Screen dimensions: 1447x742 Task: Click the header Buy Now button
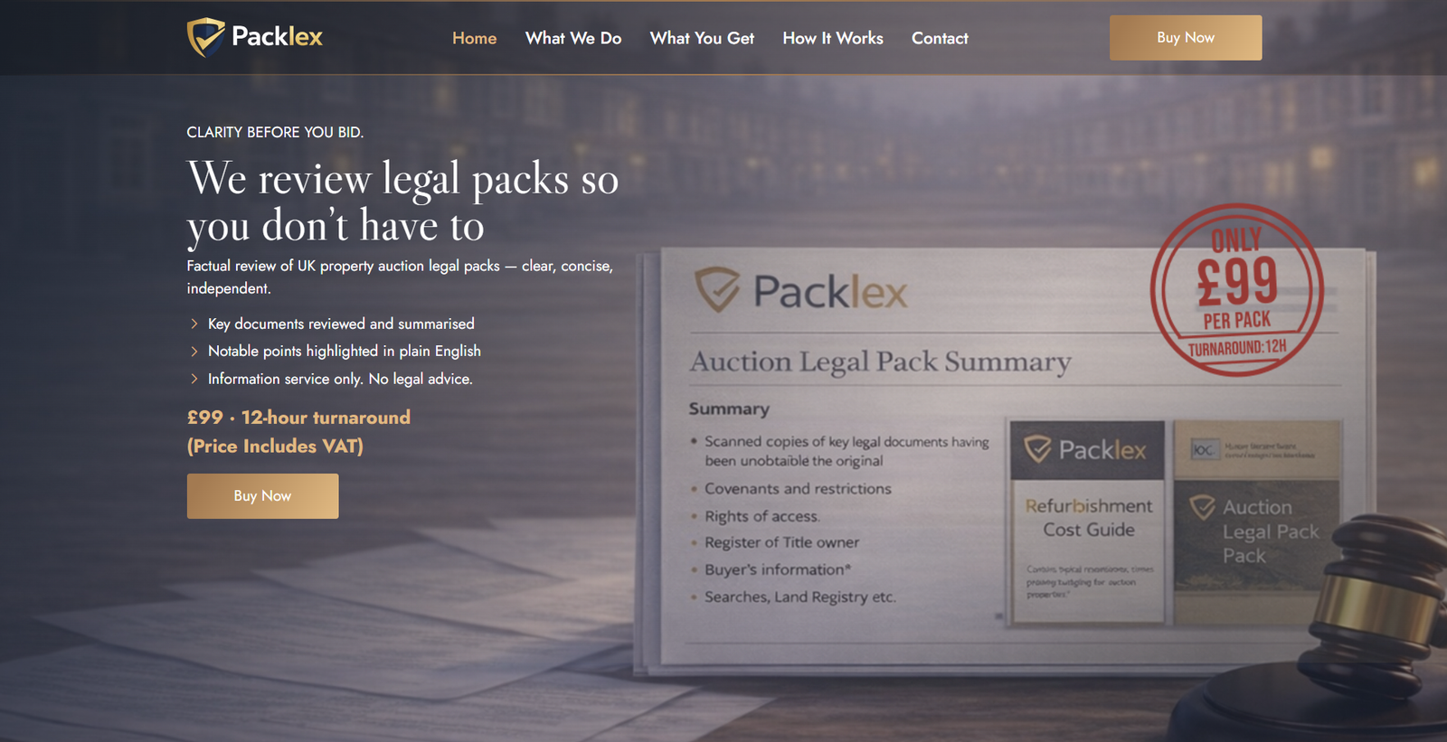pyautogui.click(x=1186, y=38)
